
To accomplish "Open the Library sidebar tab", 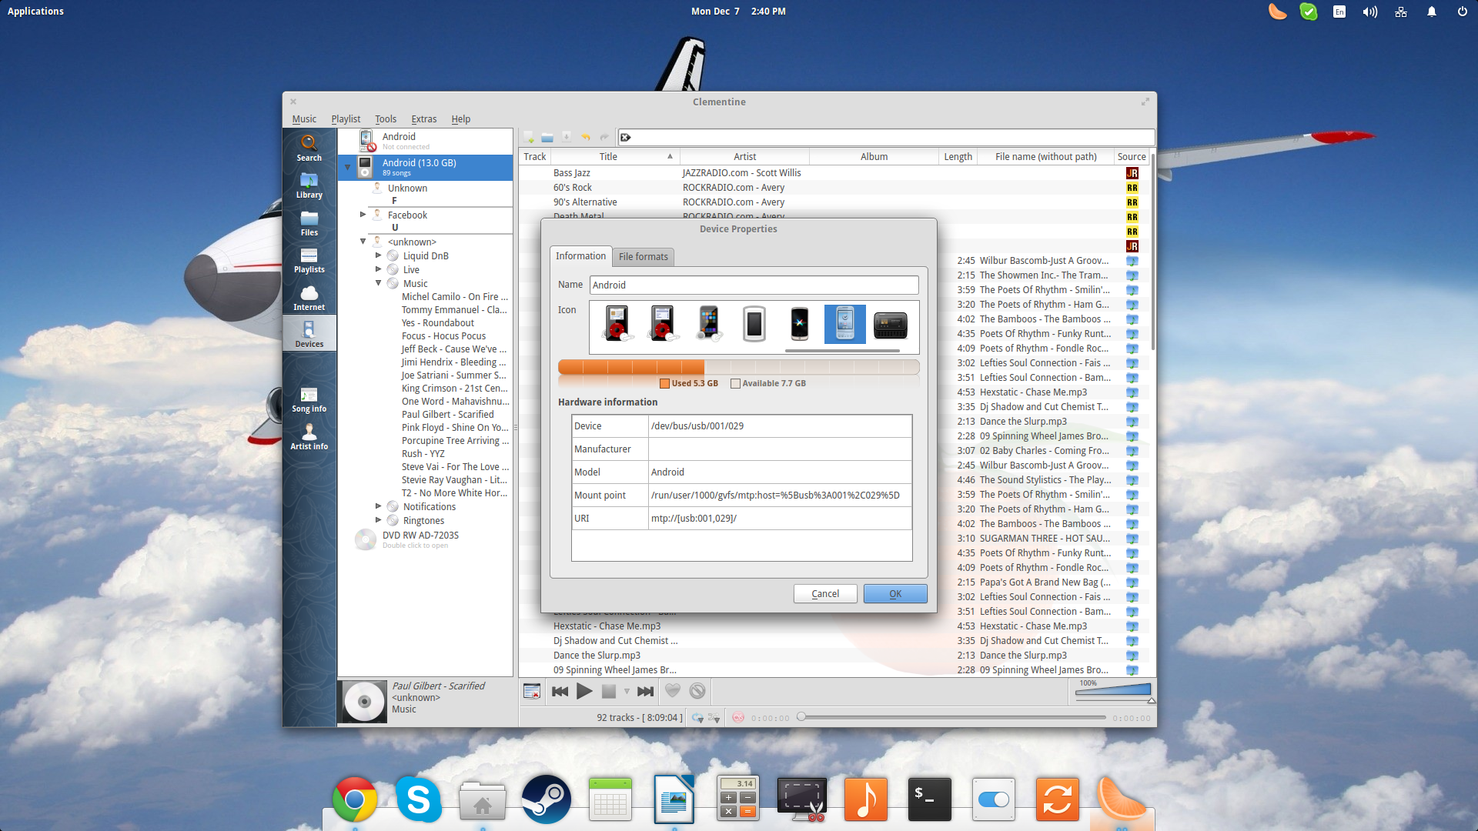I will [x=309, y=185].
